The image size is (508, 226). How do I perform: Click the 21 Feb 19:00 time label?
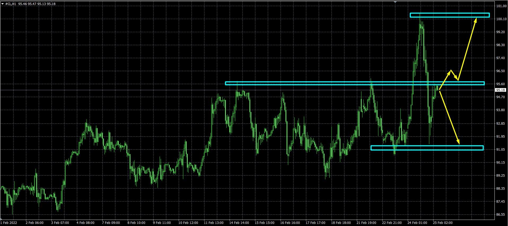click(x=366, y=223)
